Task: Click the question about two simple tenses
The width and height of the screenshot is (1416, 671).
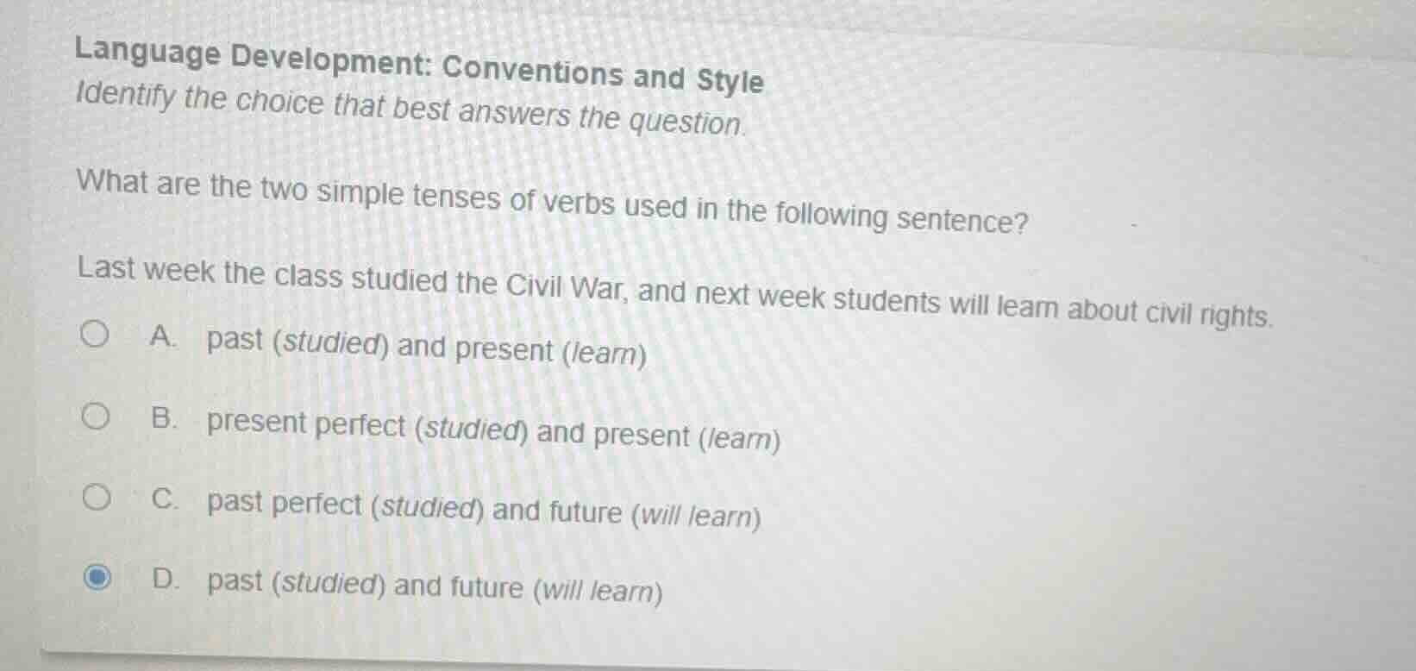Action: pos(552,199)
